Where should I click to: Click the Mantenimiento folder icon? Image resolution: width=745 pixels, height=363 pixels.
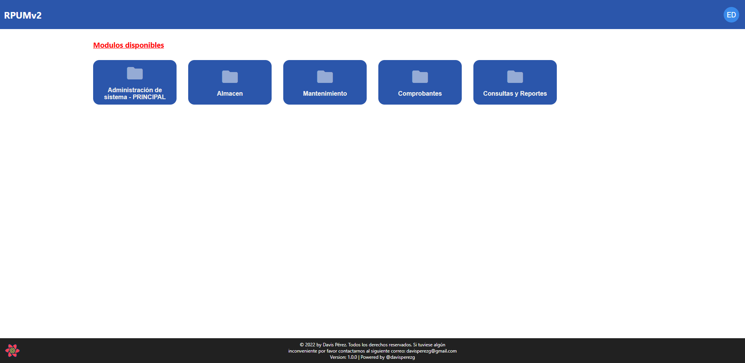click(325, 77)
